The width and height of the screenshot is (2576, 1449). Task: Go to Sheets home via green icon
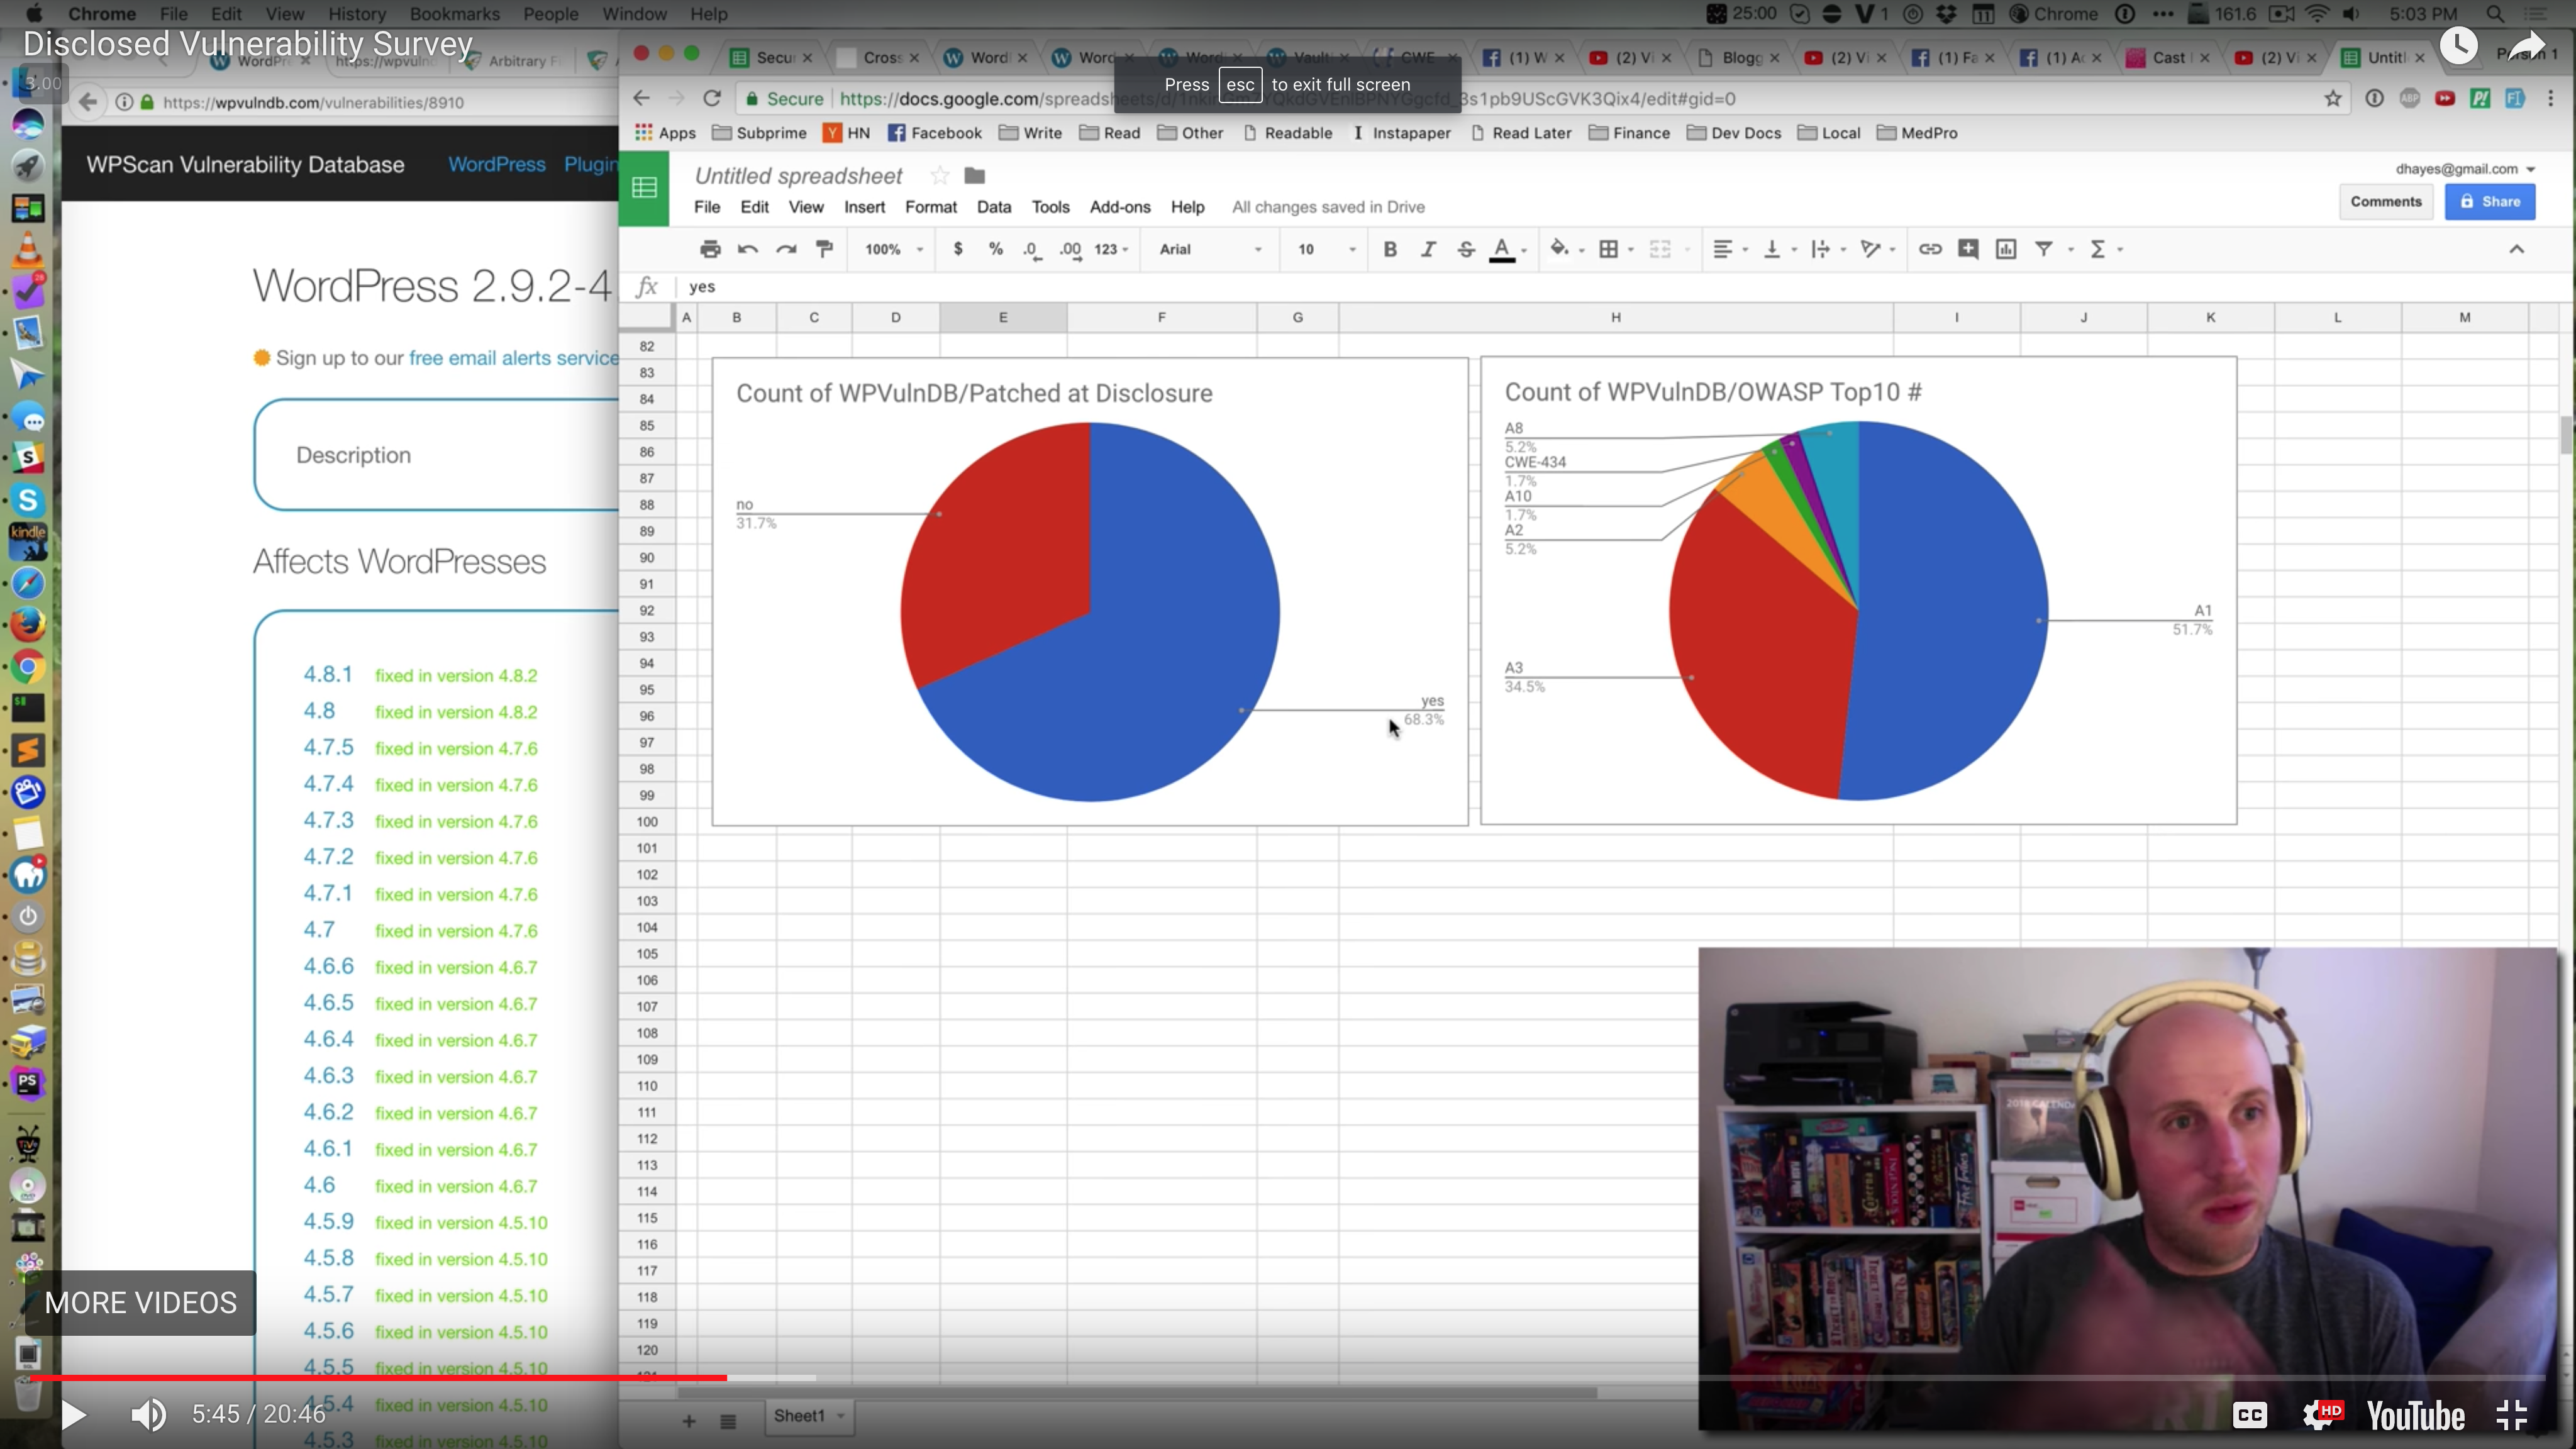coord(644,188)
